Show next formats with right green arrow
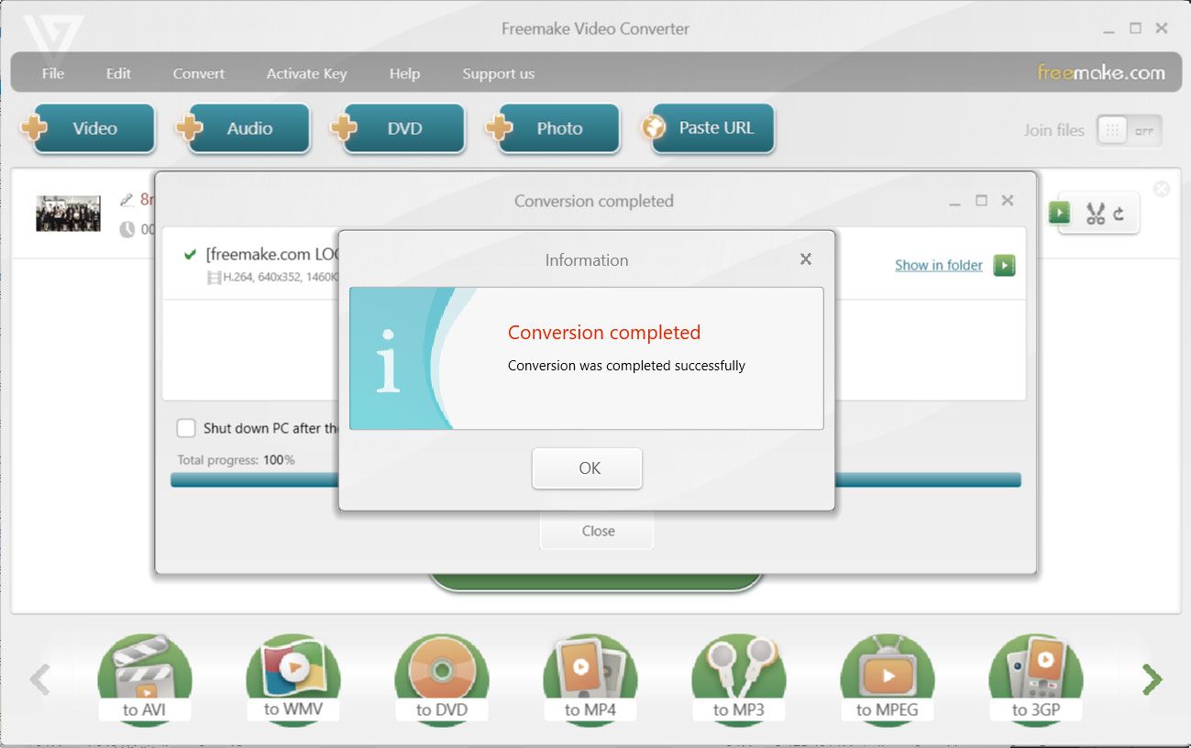The width and height of the screenshot is (1191, 748). [1152, 679]
